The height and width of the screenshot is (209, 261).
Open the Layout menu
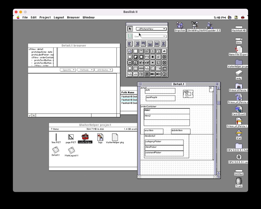click(59, 17)
